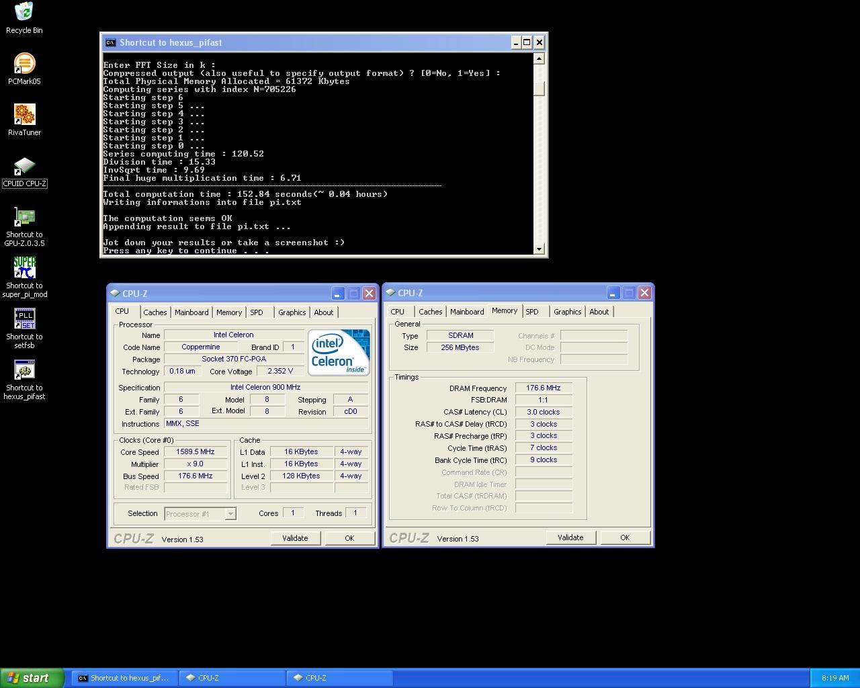
Task: Open Graphics tab in left CPU-Z window
Action: click(x=292, y=312)
